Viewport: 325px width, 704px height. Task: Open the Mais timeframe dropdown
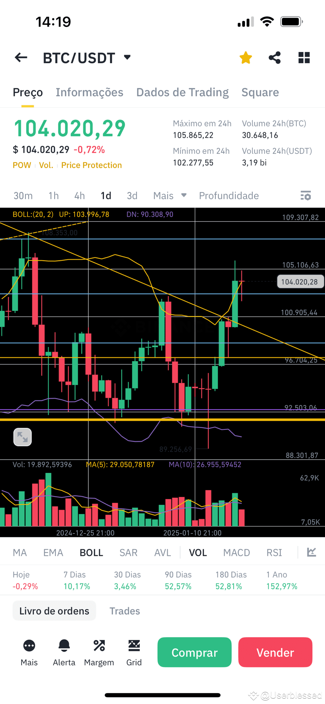coord(170,196)
